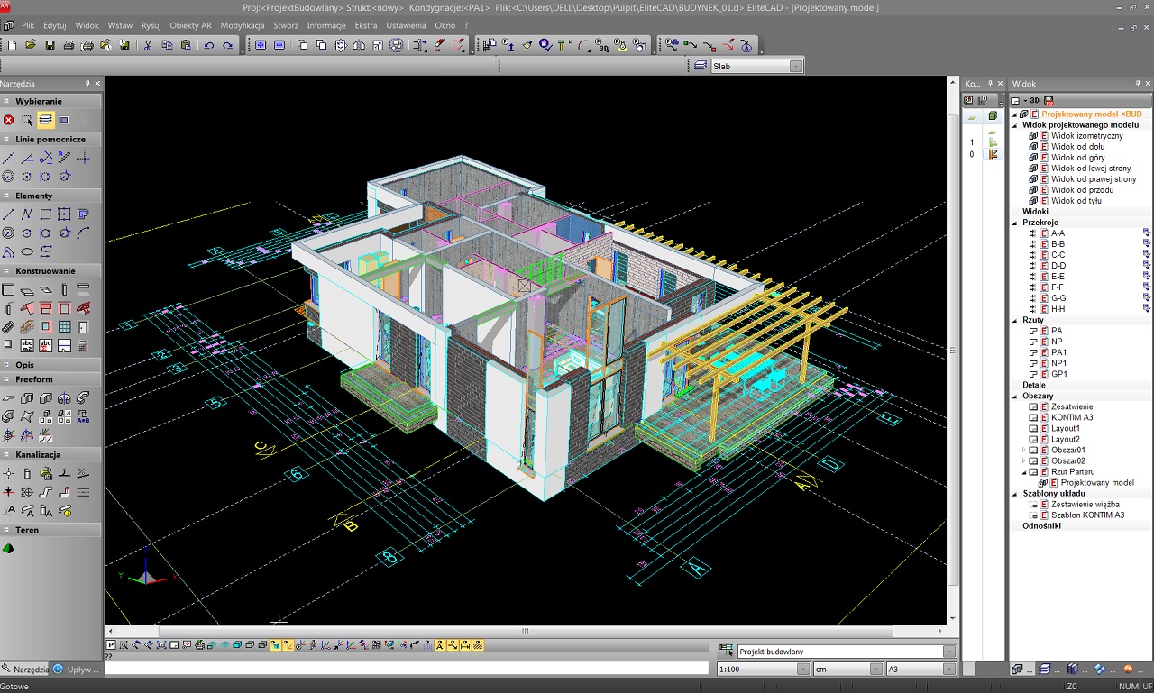Collapse the Konstruowanie section header
This screenshot has height=693, width=1154.
[45, 270]
